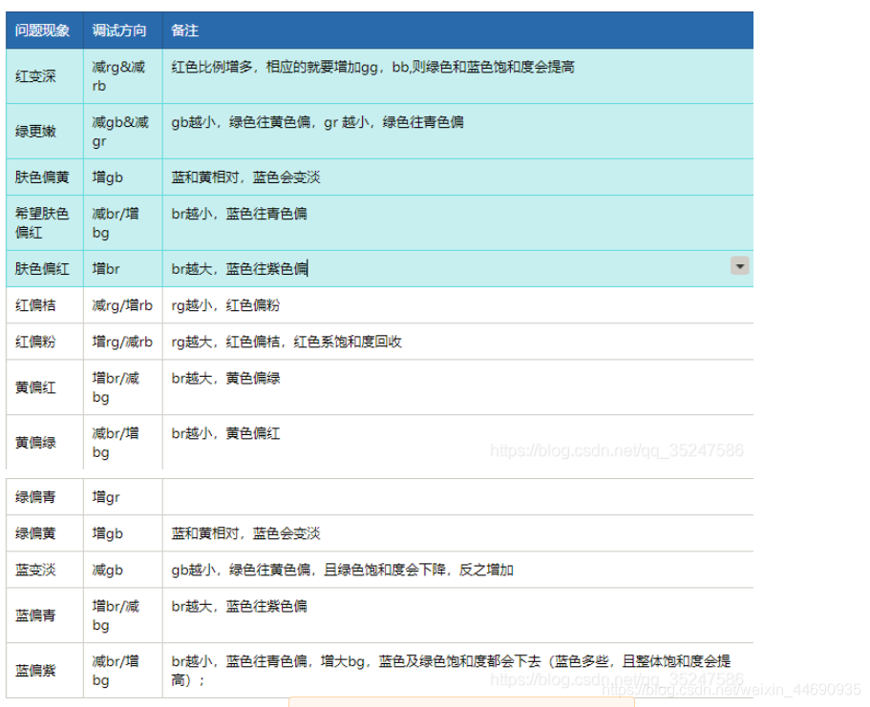This screenshot has height=707, width=870.
Task: Click note br越大,黄色偏绿
Action: click(225, 378)
